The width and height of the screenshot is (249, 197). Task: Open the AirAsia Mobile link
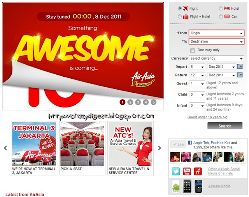coord(219,186)
